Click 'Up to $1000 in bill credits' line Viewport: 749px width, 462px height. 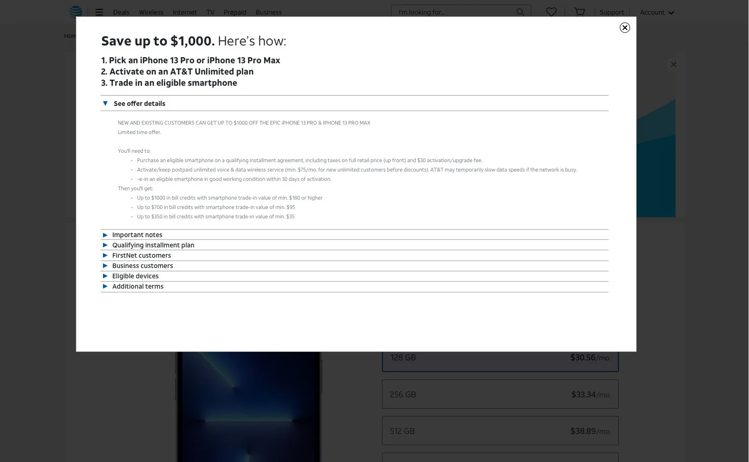tap(230, 198)
